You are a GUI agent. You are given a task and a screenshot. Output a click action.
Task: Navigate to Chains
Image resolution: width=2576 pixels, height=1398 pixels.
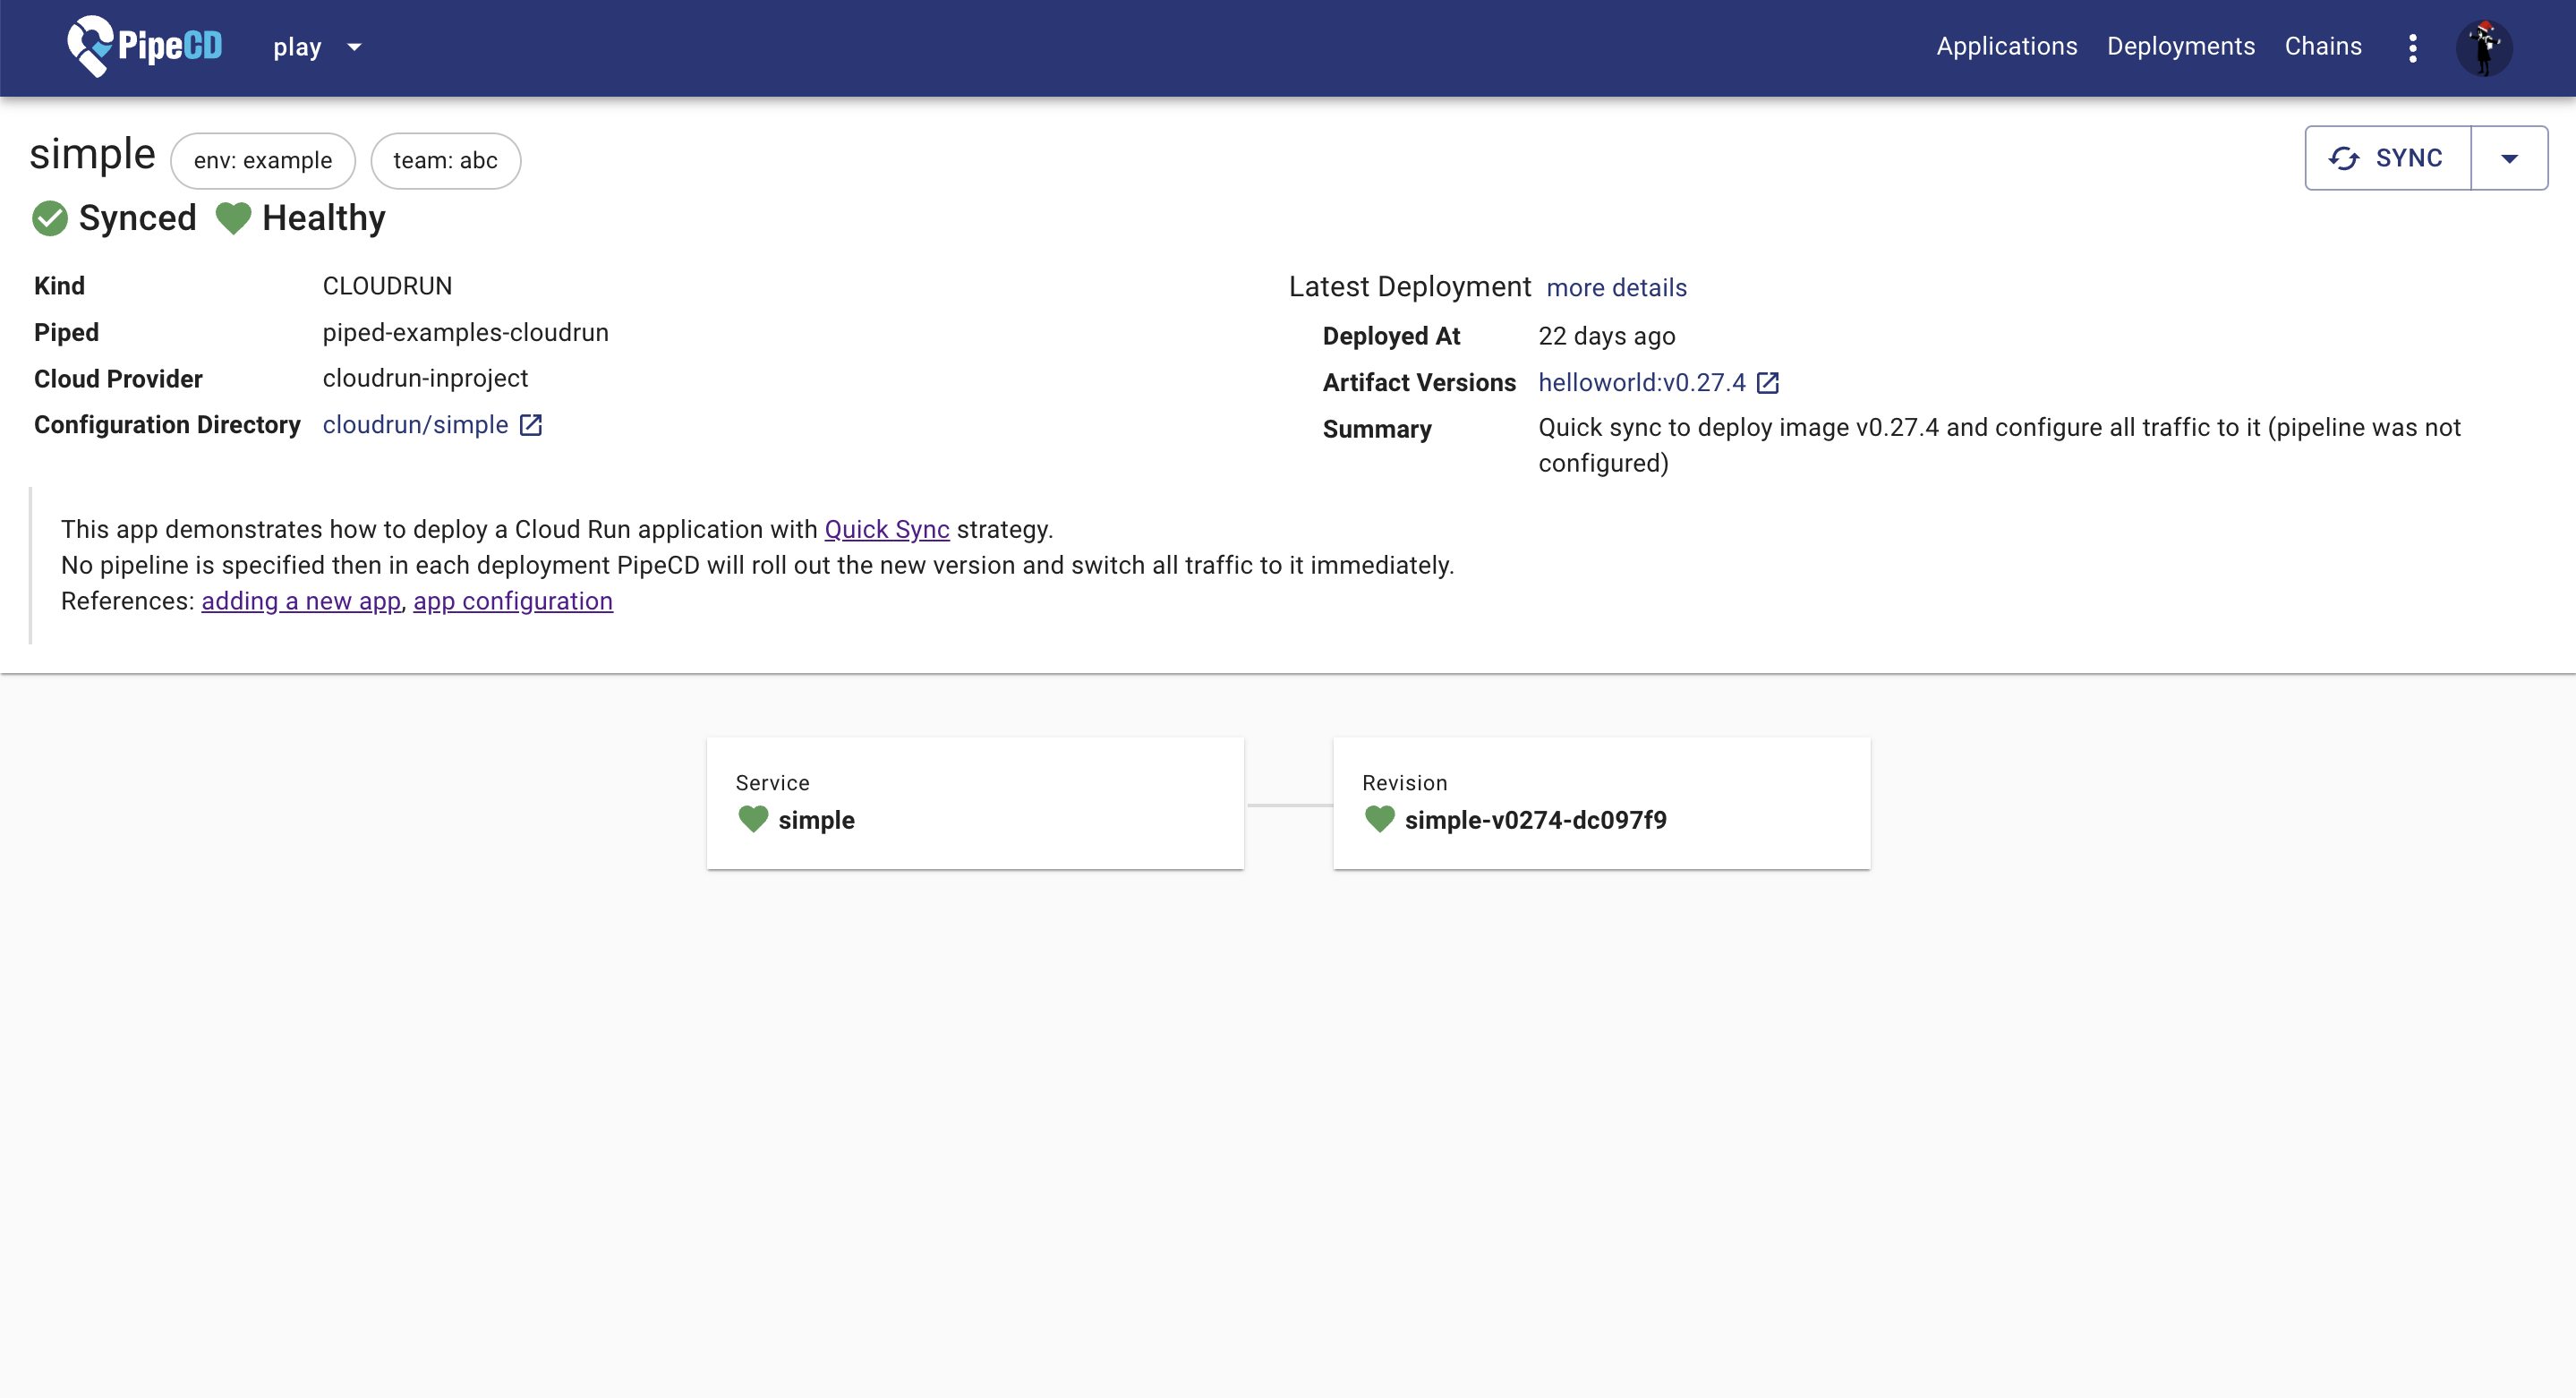tap(2322, 46)
